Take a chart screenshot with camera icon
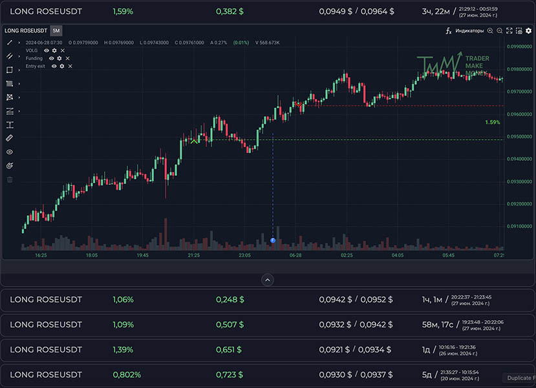Screen dimensions: 536x388 (519, 30)
